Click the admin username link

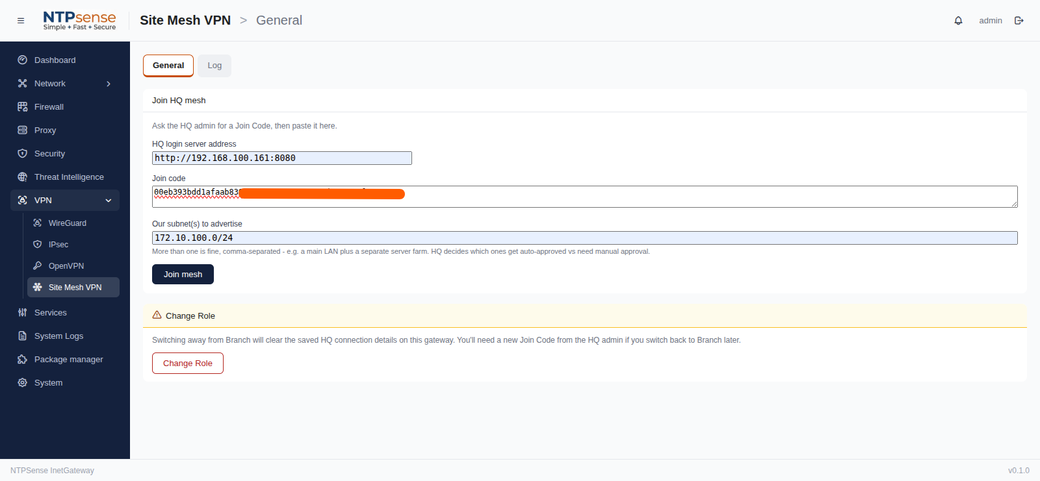click(991, 21)
